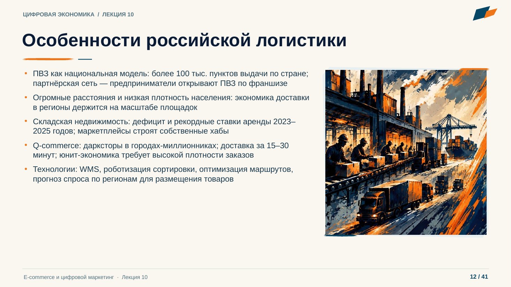Click the bullet starting 'Огромные расстояния'
This screenshot has width=511, height=287.
tap(171, 103)
